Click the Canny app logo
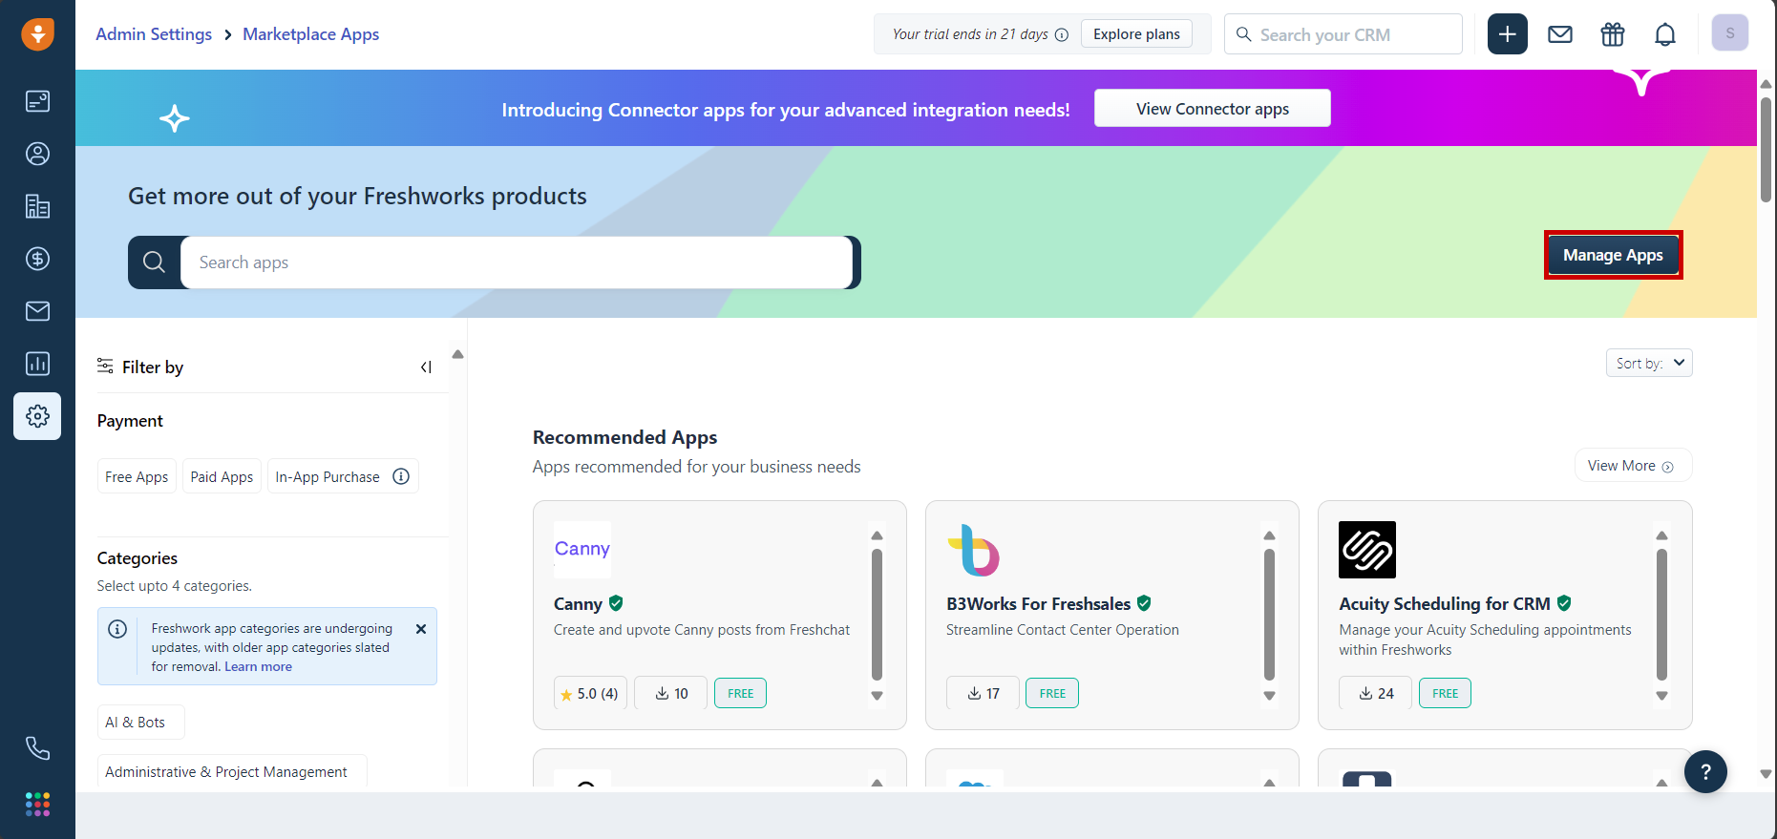 tap(582, 549)
